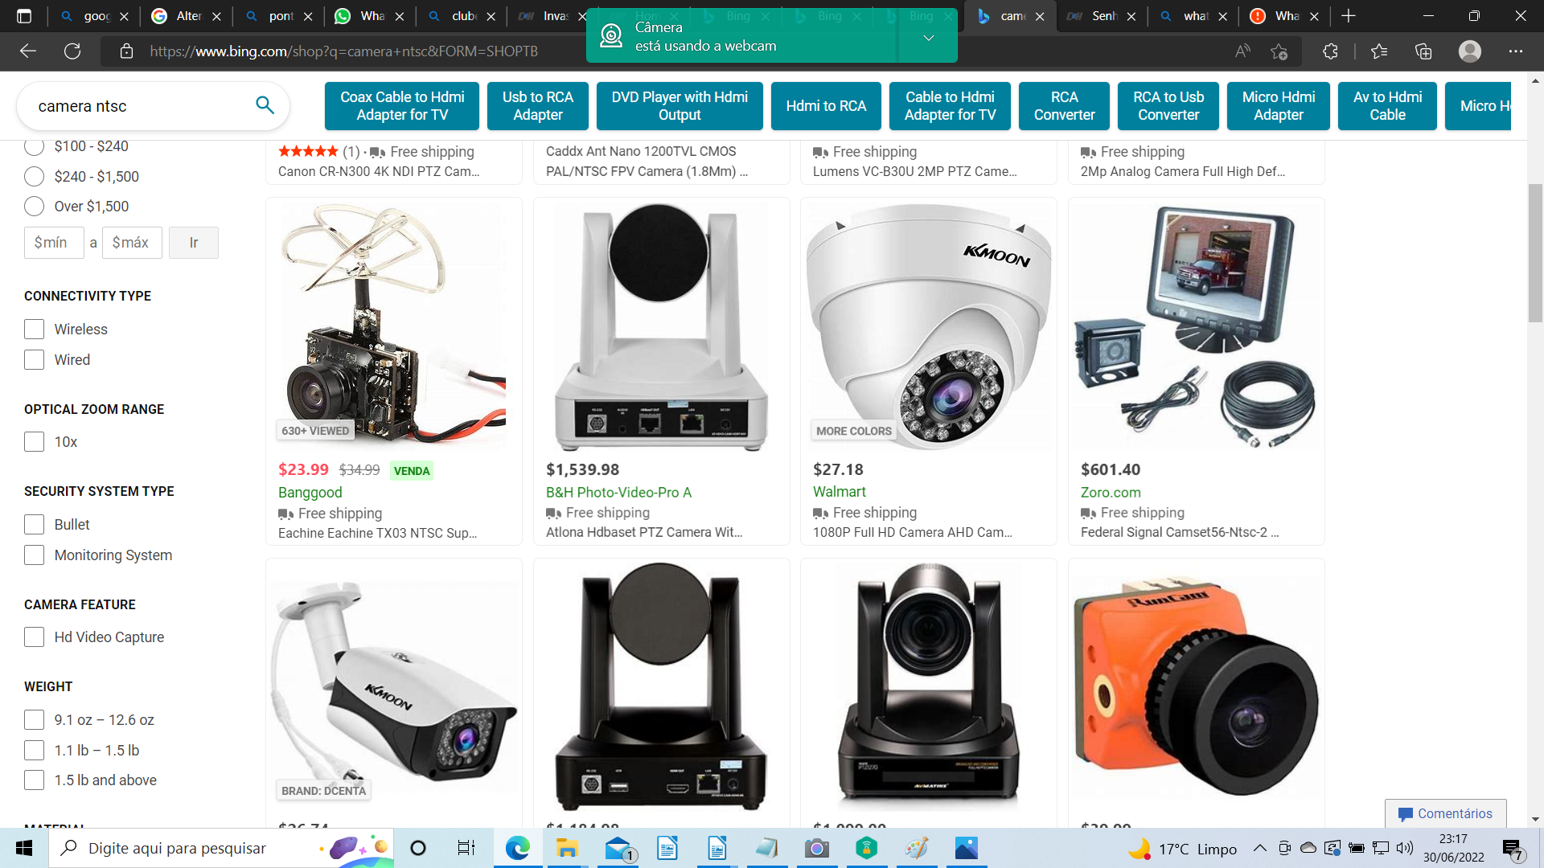Viewport: 1544px width, 868px height.
Task: Open the Favorites star list icon
Action: (x=1379, y=51)
